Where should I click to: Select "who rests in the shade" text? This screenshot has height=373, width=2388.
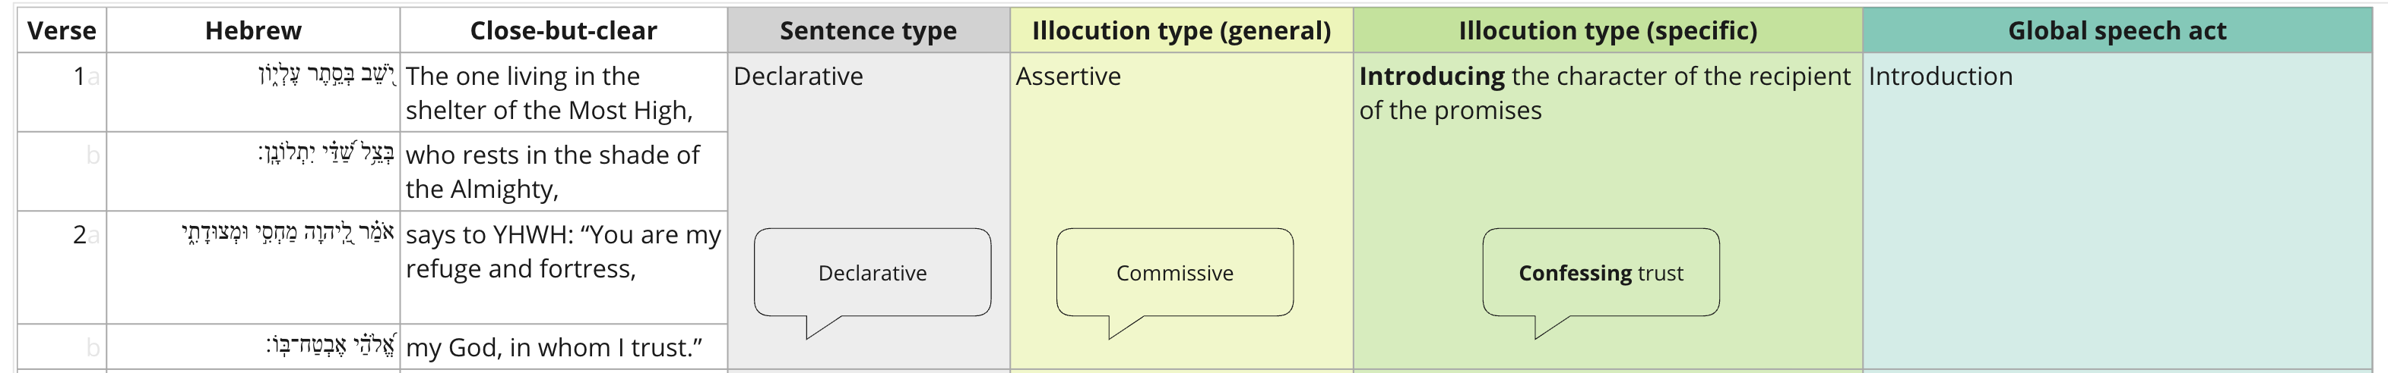point(552,171)
